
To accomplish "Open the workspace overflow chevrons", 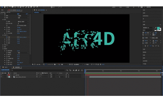I will [139, 7].
